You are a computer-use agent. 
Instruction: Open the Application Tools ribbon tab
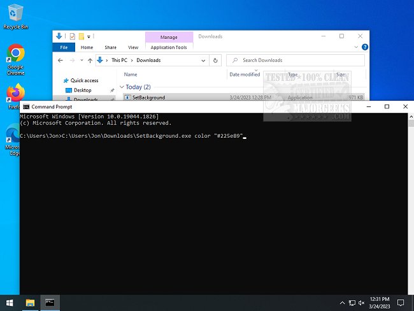click(x=169, y=47)
